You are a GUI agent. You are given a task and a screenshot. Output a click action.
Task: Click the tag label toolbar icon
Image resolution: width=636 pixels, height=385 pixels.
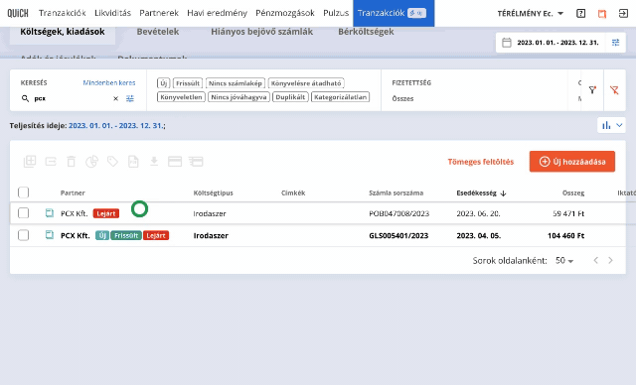tap(112, 162)
